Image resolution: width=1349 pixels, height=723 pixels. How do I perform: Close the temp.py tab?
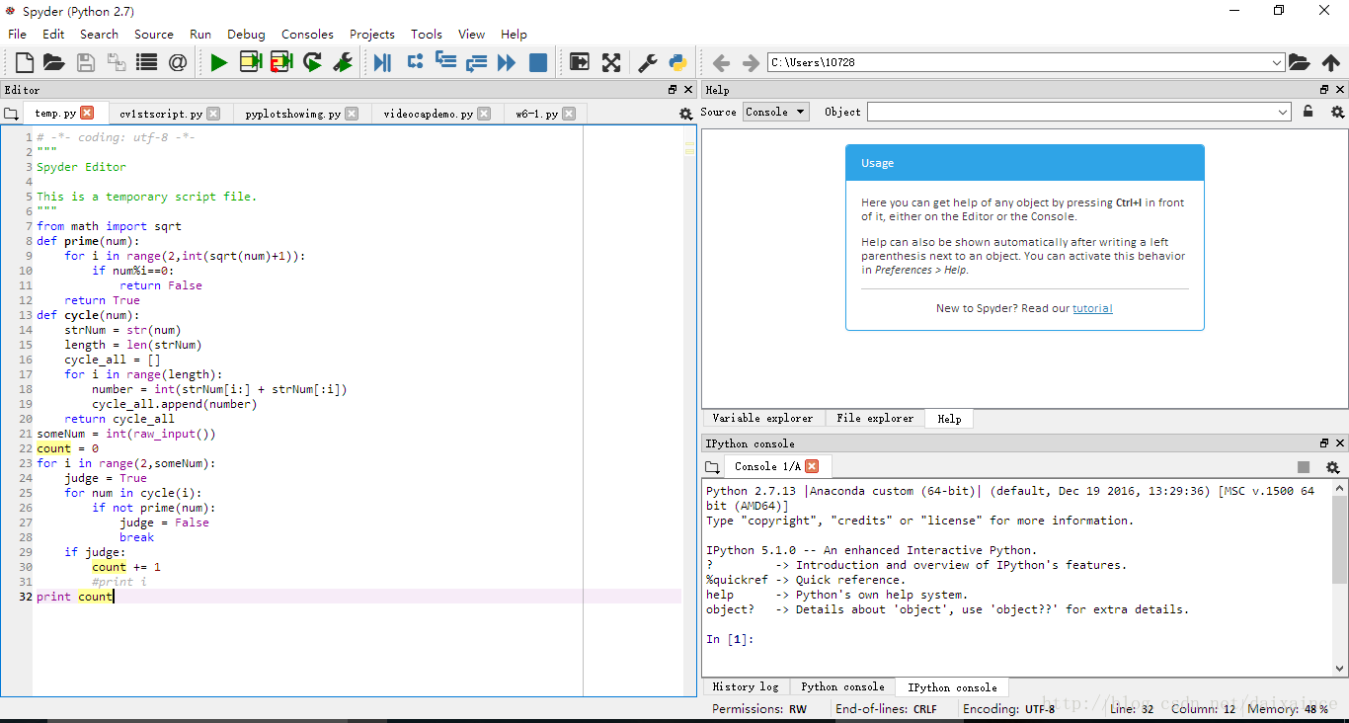pyautogui.click(x=87, y=113)
